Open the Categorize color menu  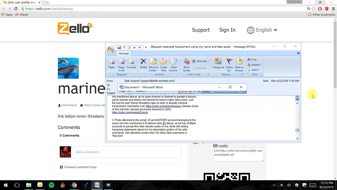218,65
